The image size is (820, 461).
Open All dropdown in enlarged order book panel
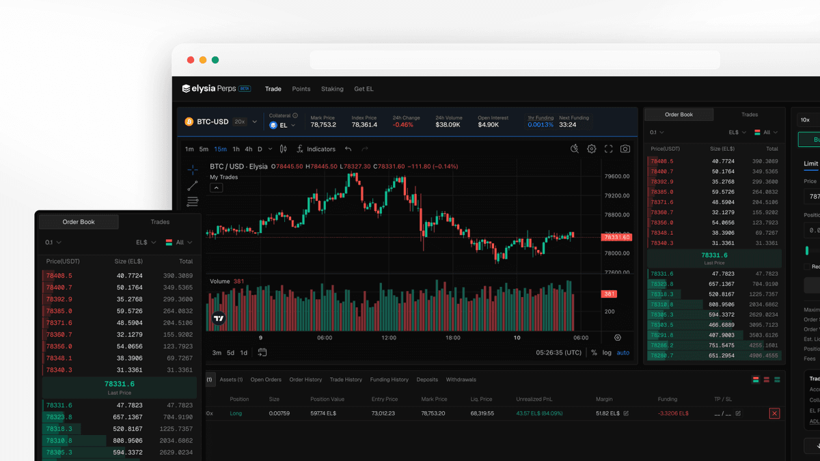point(179,242)
